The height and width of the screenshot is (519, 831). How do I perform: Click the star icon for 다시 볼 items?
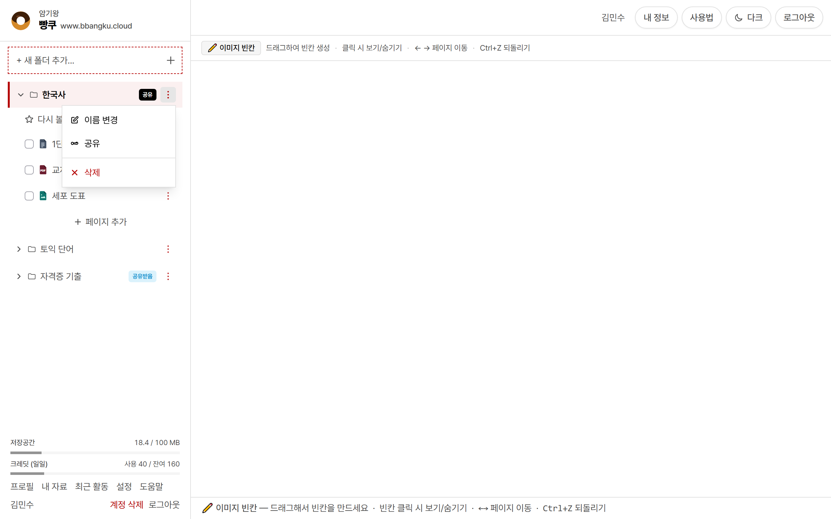[x=29, y=119]
